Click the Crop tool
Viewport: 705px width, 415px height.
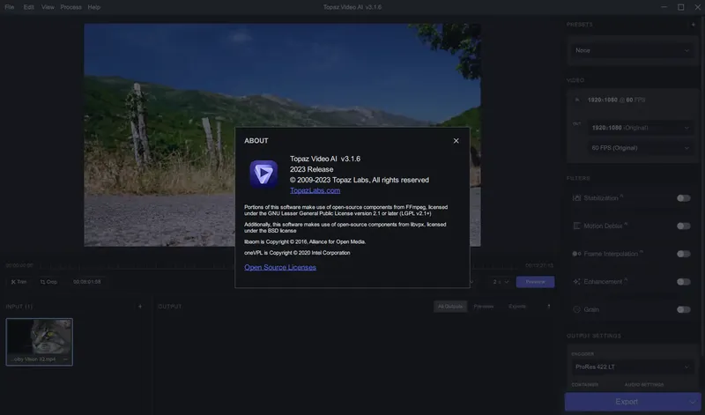[x=48, y=282]
